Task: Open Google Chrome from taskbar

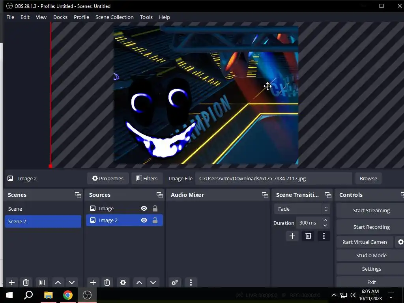Action: [68, 295]
